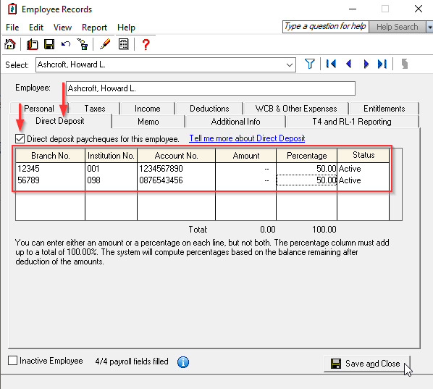Click Active status for branch 12345
The height and width of the screenshot is (389, 433).
coord(363,169)
